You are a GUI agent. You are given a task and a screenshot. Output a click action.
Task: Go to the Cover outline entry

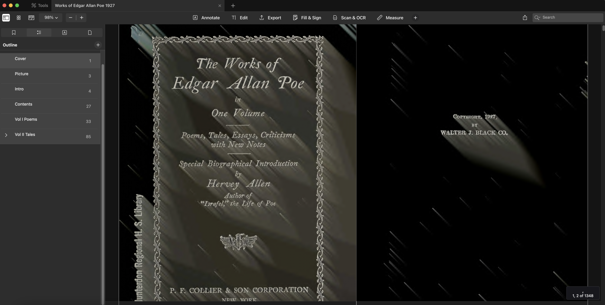coord(50,60)
